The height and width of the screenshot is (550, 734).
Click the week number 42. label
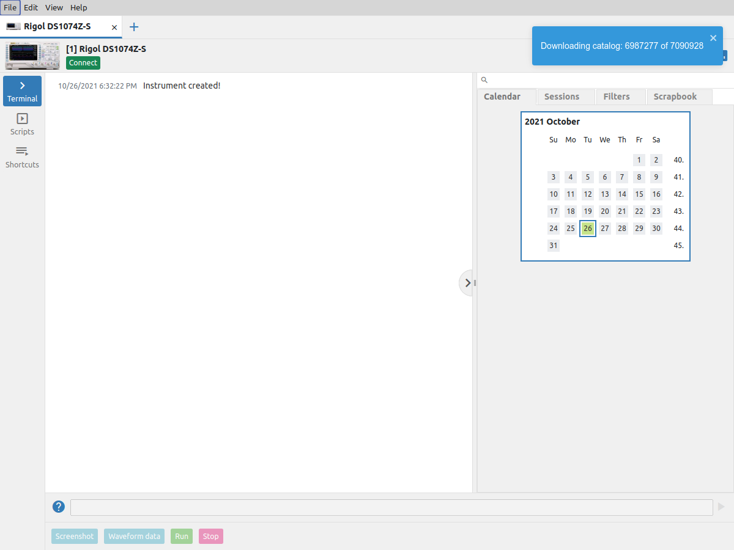[x=678, y=194]
